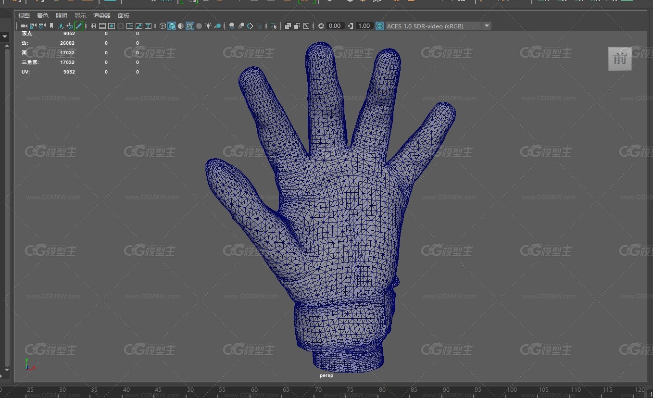Open the ACES 1.0 SDR-video dropdown
653x398 pixels.
pos(438,26)
